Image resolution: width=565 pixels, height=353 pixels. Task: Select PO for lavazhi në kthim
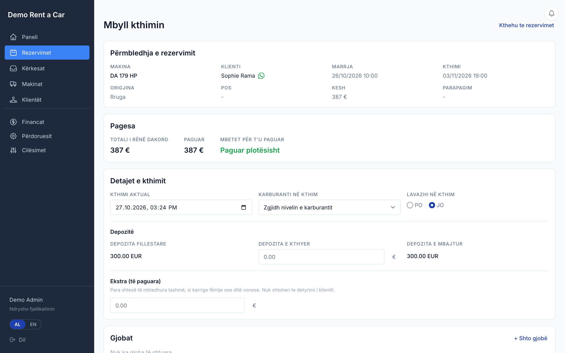pyautogui.click(x=410, y=205)
